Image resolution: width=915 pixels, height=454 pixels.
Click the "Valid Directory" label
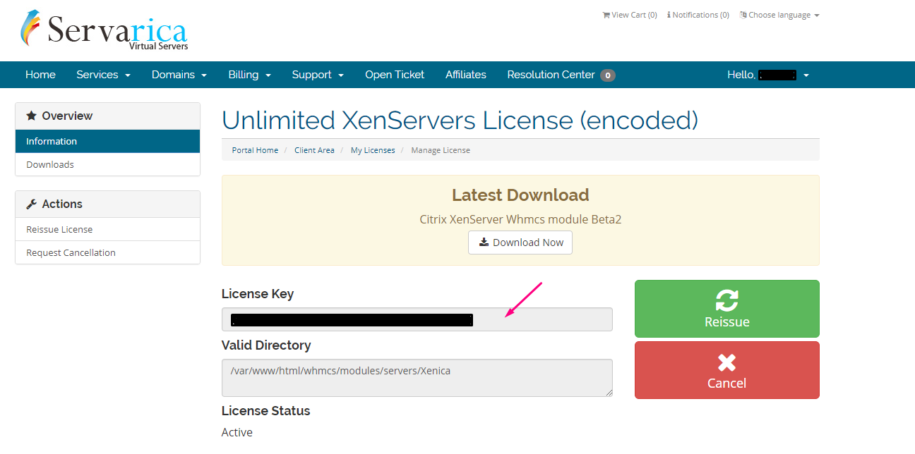coord(266,345)
